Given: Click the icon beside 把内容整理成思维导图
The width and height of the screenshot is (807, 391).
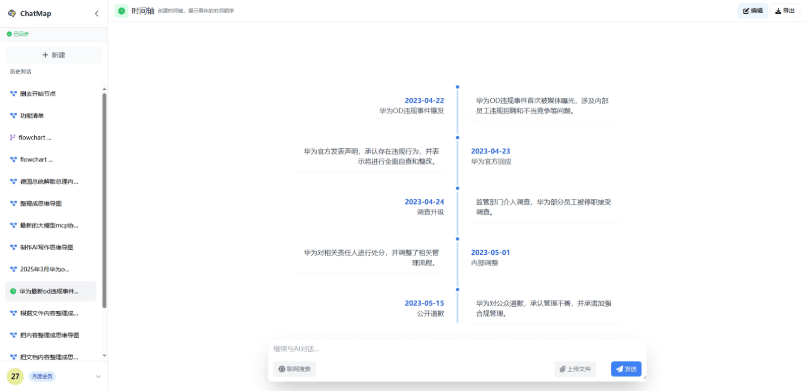Looking at the screenshot, I should coord(14,335).
